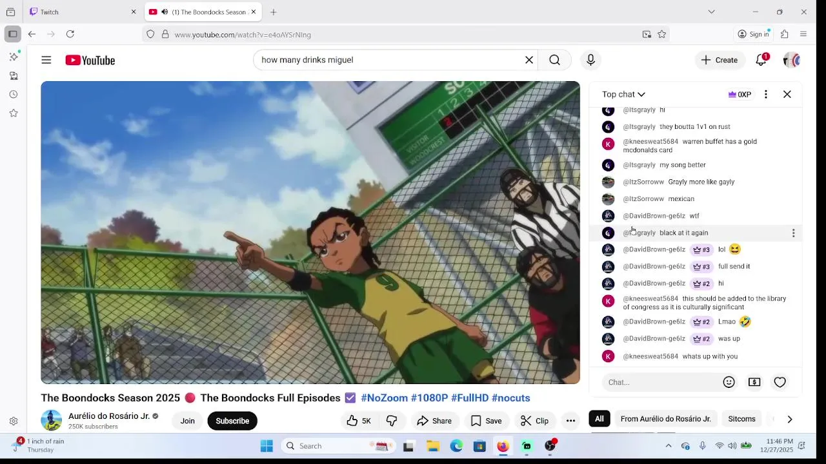Join the channel membership
826x464 pixels.
(188, 421)
